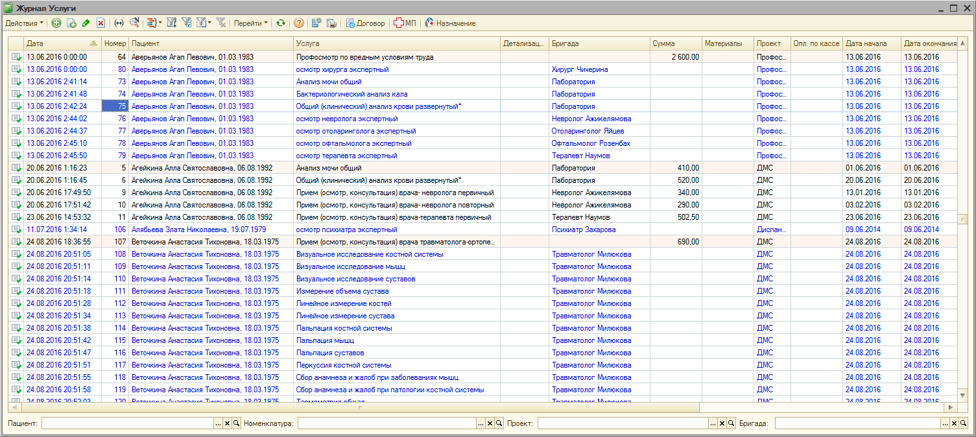Open the Действия dropdown menu
This screenshot has height=437, width=976.
(x=25, y=23)
